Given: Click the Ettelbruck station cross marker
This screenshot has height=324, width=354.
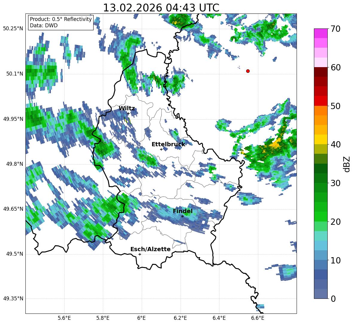Looking at the screenshot, I should 161,149.
